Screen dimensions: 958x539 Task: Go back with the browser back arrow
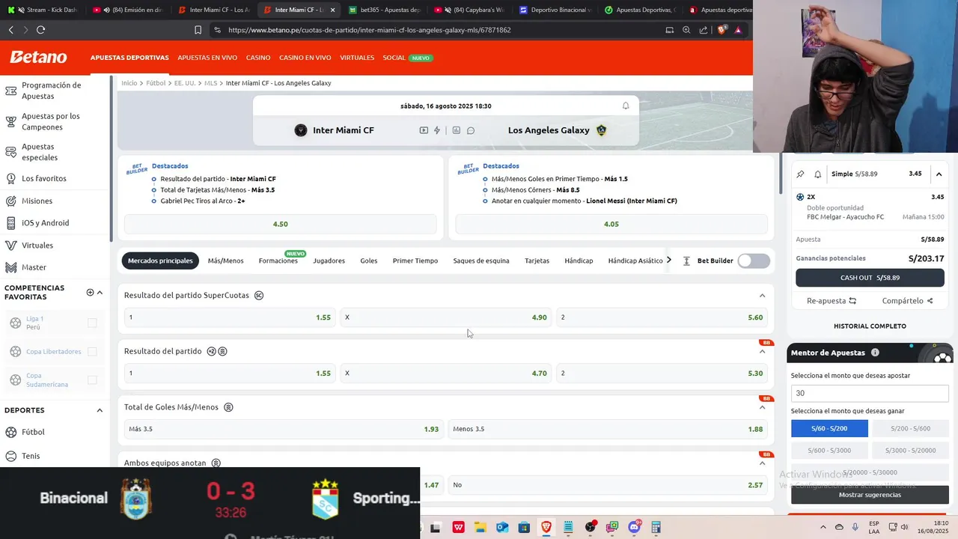[x=10, y=30]
